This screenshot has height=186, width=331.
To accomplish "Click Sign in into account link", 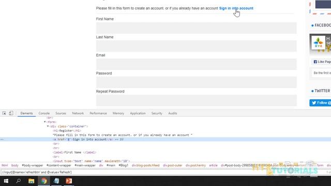I will tap(236, 8).
